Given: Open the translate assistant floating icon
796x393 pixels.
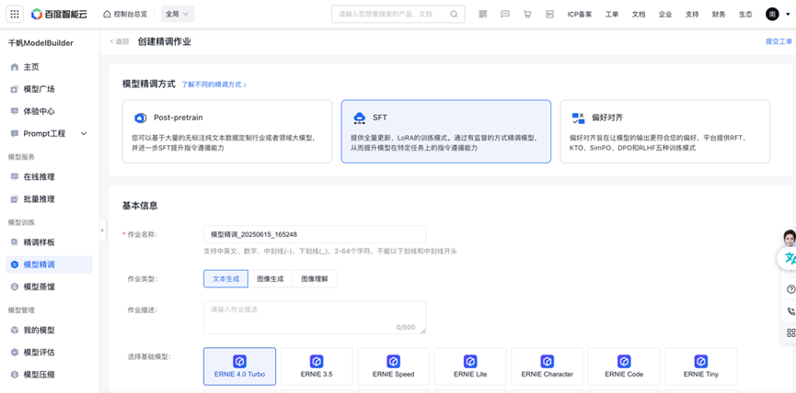Looking at the screenshot, I should tap(789, 258).
